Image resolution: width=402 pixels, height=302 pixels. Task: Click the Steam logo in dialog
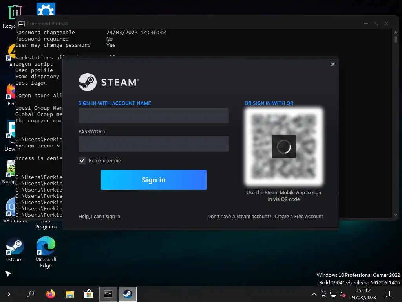click(x=109, y=82)
